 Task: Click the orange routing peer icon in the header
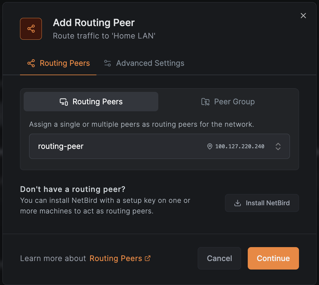click(x=31, y=29)
